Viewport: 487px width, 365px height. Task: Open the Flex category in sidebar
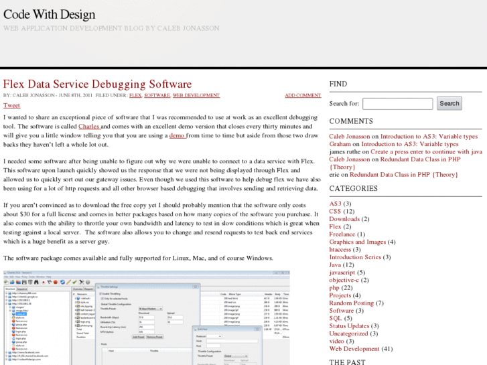[335, 227]
